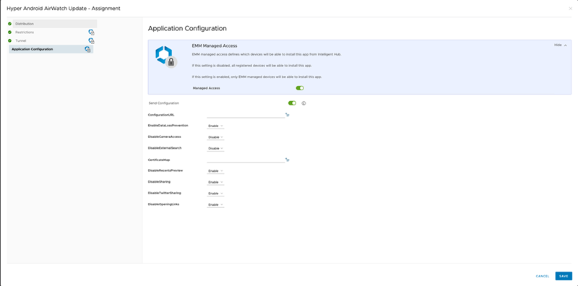
Task: Click the dialog title 'Hyper Android AirWatch Update - Assignment'
Action: coord(64,9)
